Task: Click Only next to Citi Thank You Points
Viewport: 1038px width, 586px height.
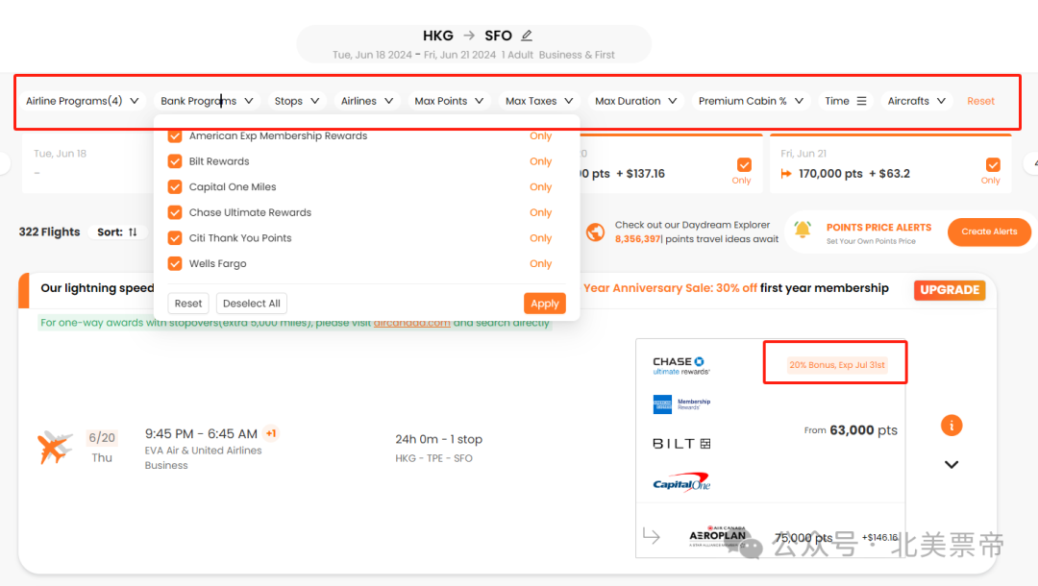Action: tap(540, 238)
